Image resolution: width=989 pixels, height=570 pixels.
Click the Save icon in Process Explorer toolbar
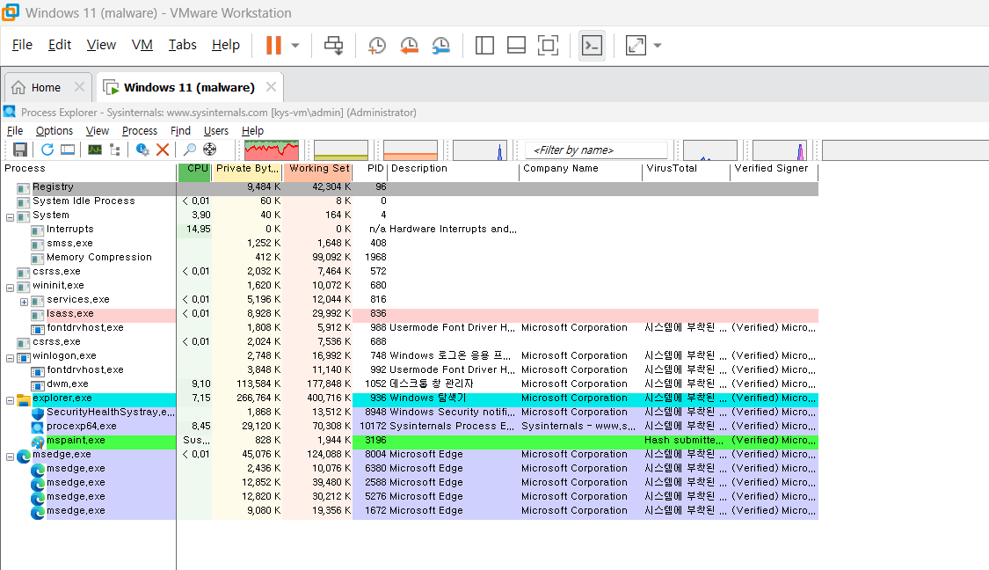pos(20,150)
